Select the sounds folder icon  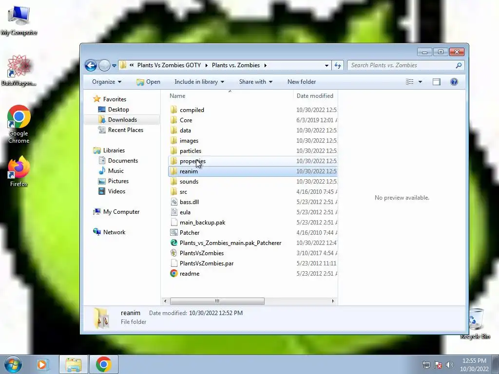(x=174, y=181)
